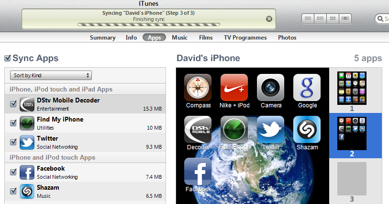Uncheck DStv Mobile Decoder app
Viewport: 389px width, 204px height.
click(13, 104)
